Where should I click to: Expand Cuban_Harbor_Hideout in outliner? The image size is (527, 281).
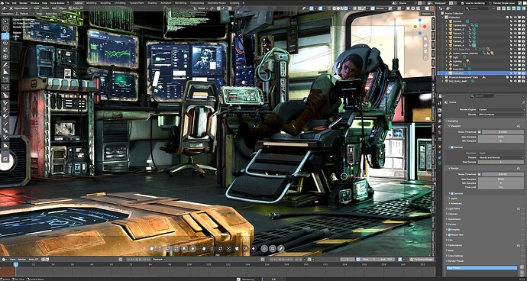447,53
